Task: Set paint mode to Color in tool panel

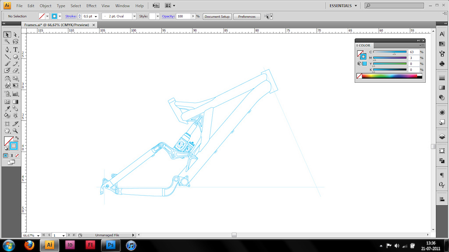Action: (x=6, y=155)
